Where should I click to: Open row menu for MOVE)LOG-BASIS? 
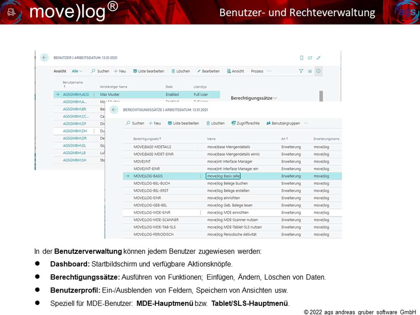point(200,176)
